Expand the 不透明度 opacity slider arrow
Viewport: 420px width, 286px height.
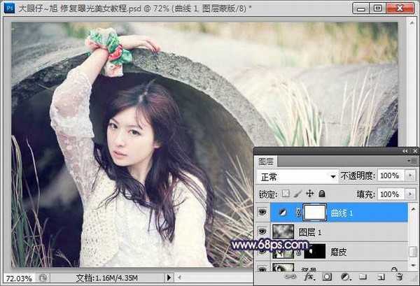(x=410, y=176)
